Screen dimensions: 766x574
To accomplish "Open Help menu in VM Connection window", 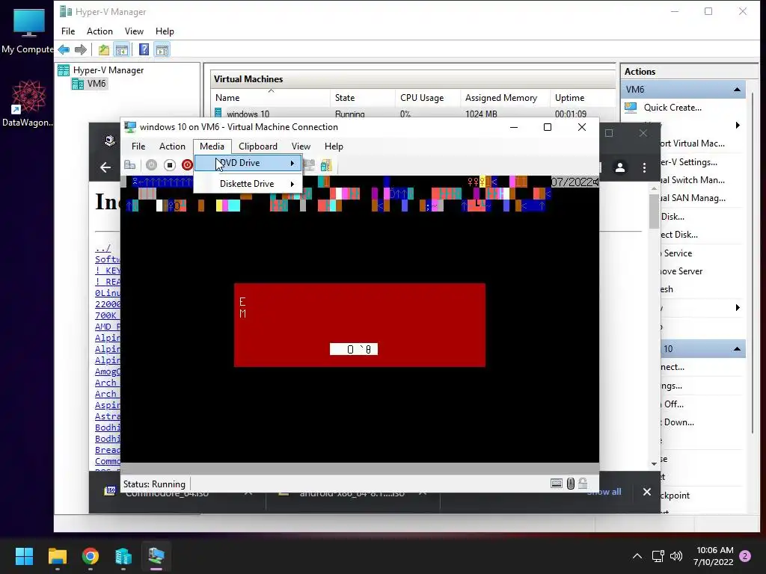I will (334, 146).
